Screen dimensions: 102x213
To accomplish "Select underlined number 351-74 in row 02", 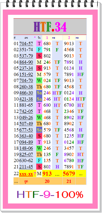I will click(26, 50).
